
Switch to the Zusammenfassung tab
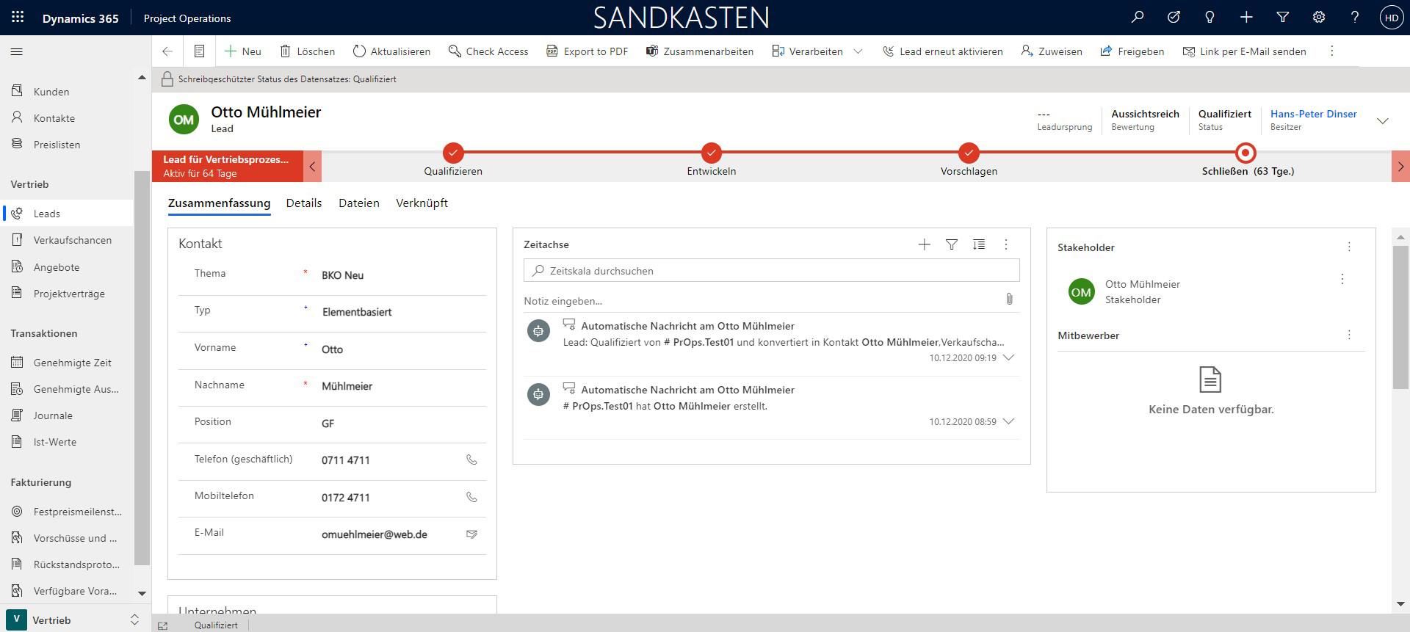219,203
